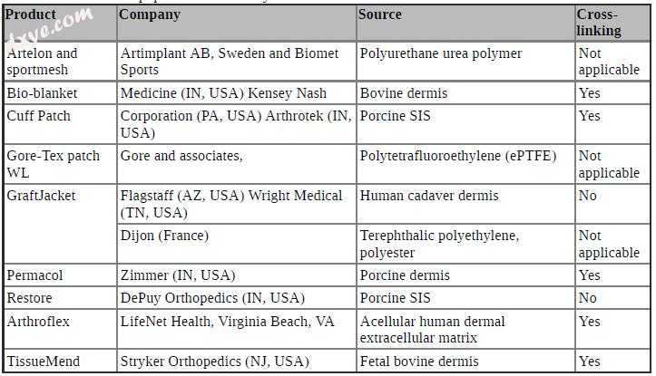Click the Cuff Patch product cell
The width and height of the screenshot is (656, 376).
(x=60, y=124)
